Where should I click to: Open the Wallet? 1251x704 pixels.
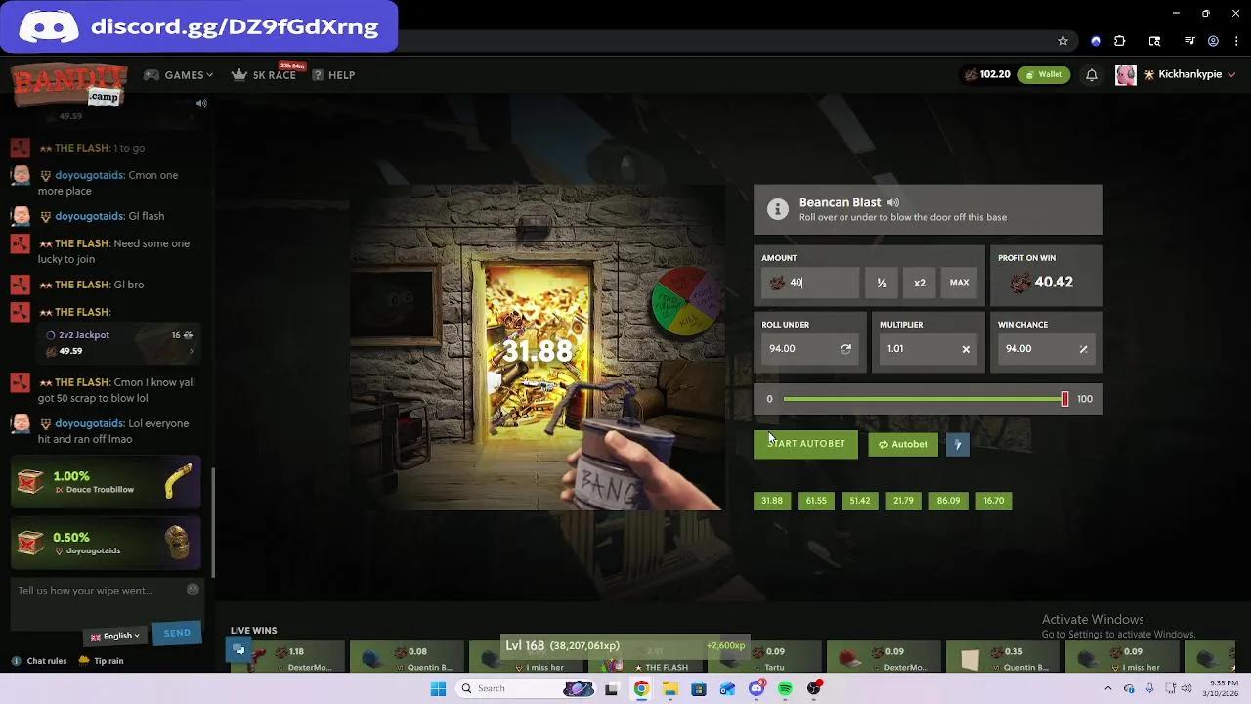click(1044, 73)
